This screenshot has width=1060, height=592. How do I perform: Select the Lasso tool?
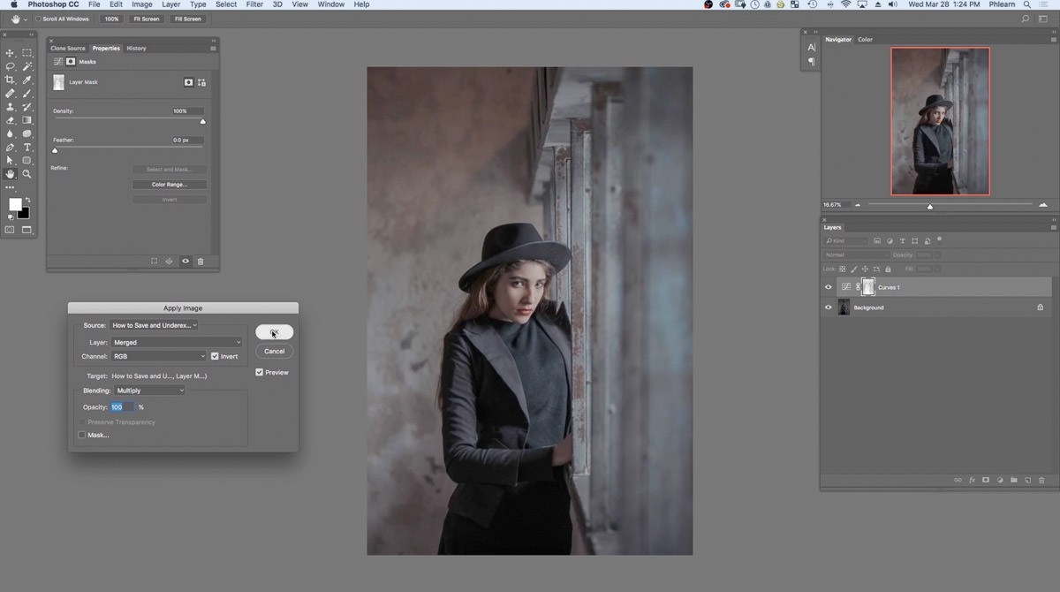point(11,66)
